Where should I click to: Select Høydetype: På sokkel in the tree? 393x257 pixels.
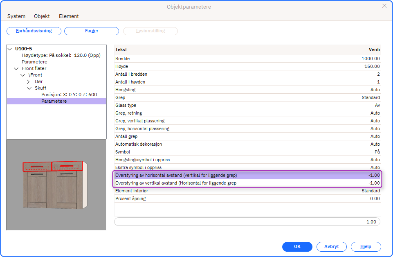pyautogui.click(x=61, y=55)
